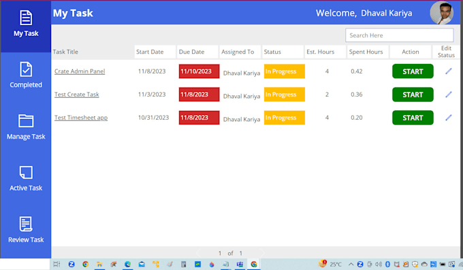The width and height of the screenshot is (463, 270).
Task: Start timer for Crate Admin Panel task
Action: pyautogui.click(x=413, y=71)
